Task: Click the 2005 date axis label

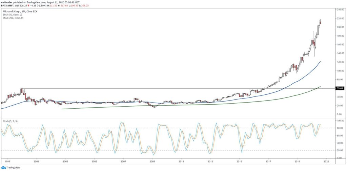Action: [x=94, y=162]
